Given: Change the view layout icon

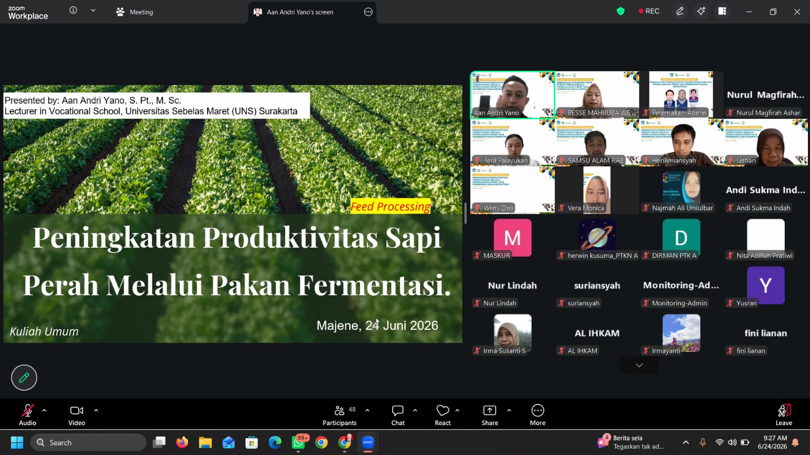Looking at the screenshot, I should (722, 11).
